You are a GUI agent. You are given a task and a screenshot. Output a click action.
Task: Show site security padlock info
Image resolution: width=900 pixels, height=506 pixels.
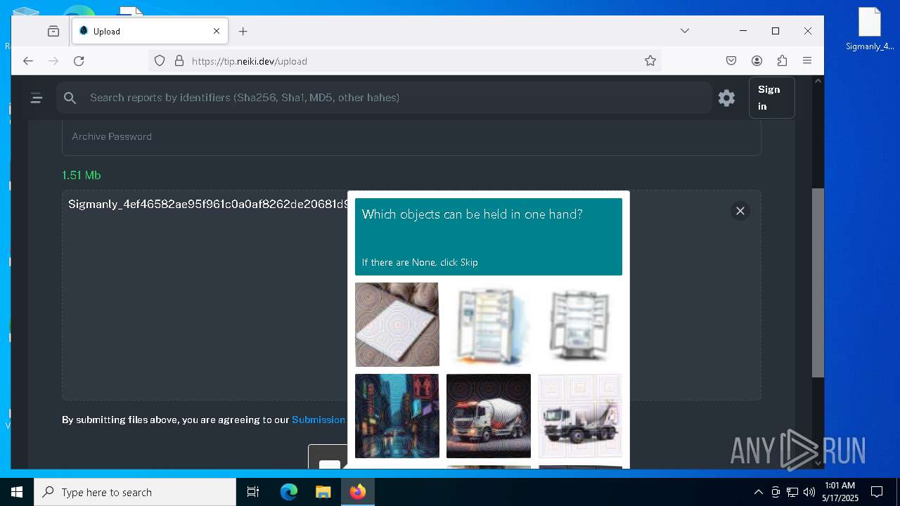179,61
